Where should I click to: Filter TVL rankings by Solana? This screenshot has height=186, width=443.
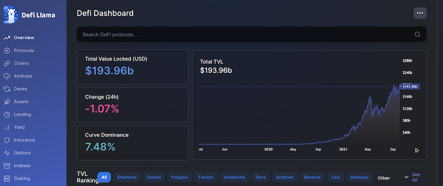click(x=154, y=177)
